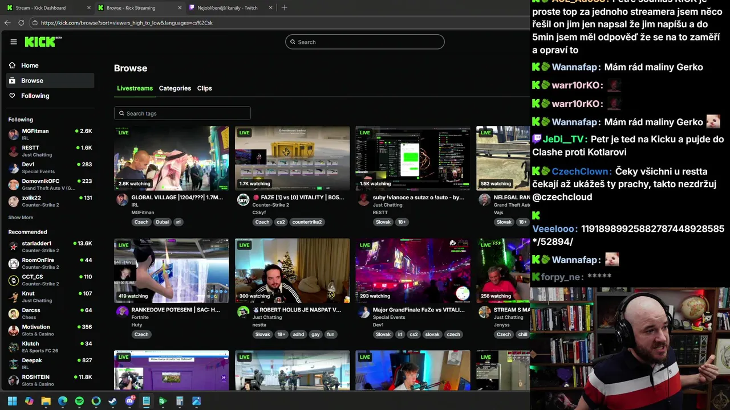Click ROSHTEIN channel avatar
730x410 pixels.
click(14, 380)
